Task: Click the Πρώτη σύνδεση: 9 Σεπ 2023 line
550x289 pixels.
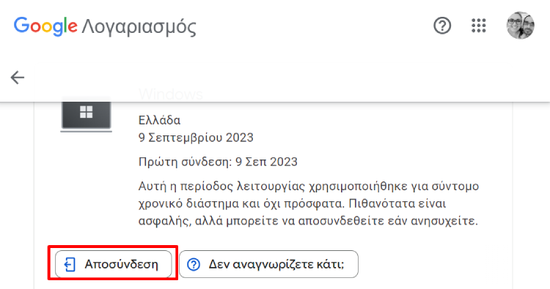Action: [x=218, y=162]
